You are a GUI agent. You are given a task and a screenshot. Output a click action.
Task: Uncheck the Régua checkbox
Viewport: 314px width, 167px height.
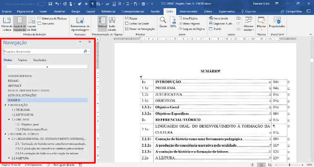(127, 19)
